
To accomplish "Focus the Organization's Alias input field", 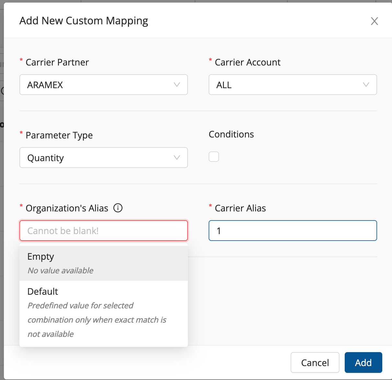I will (x=103, y=231).
